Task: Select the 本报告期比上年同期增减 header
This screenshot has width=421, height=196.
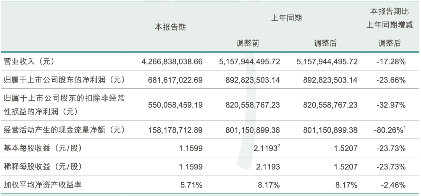Action: [389, 19]
